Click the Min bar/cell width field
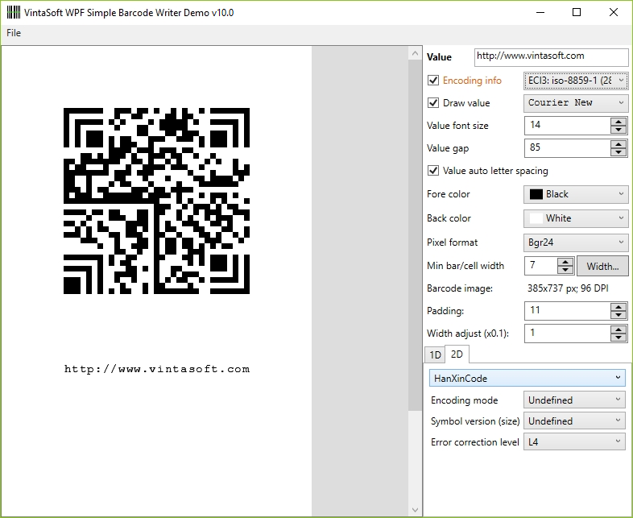 pyautogui.click(x=541, y=266)
